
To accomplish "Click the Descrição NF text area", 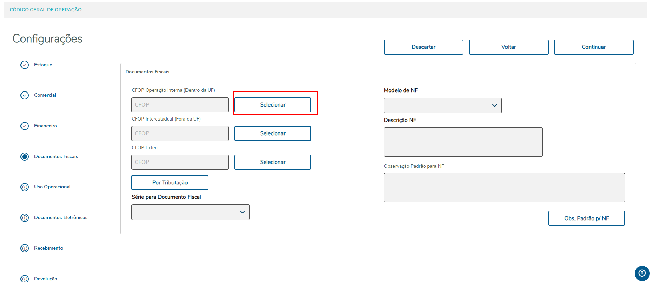I will (463, 142).
